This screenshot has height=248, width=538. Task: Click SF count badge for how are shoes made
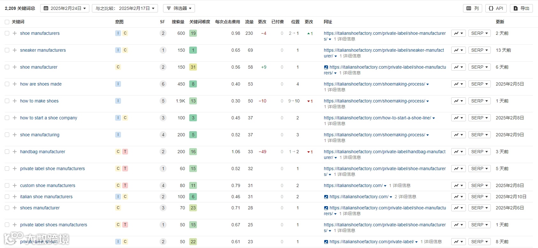[163, 84]
